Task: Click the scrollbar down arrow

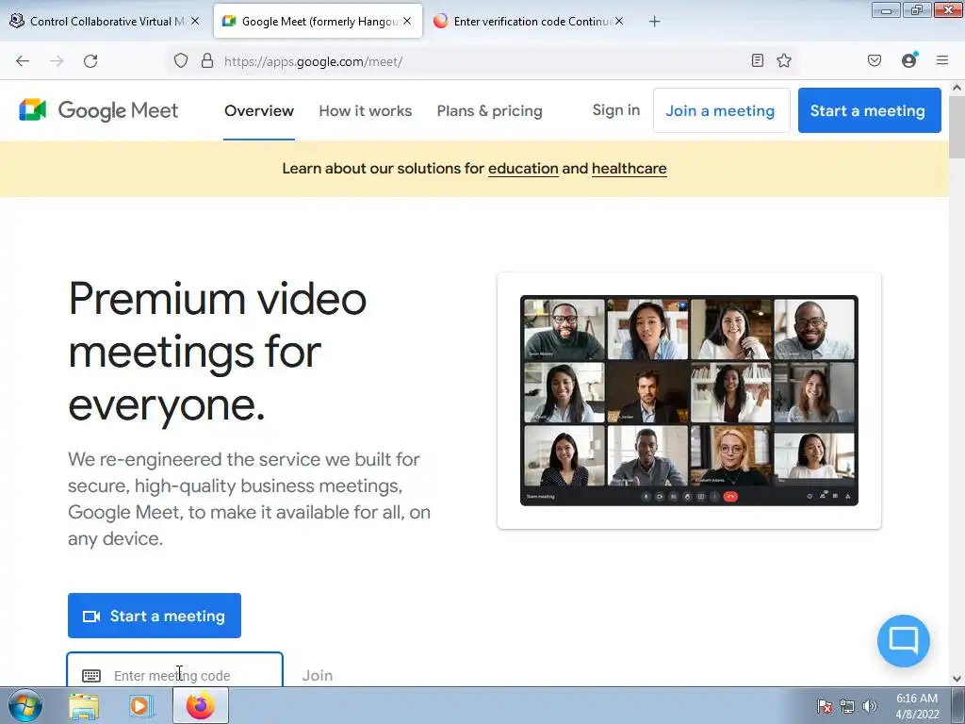Action: point(957,678)
